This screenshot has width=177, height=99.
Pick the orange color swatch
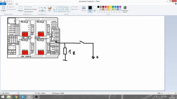[x=108, y=7]
